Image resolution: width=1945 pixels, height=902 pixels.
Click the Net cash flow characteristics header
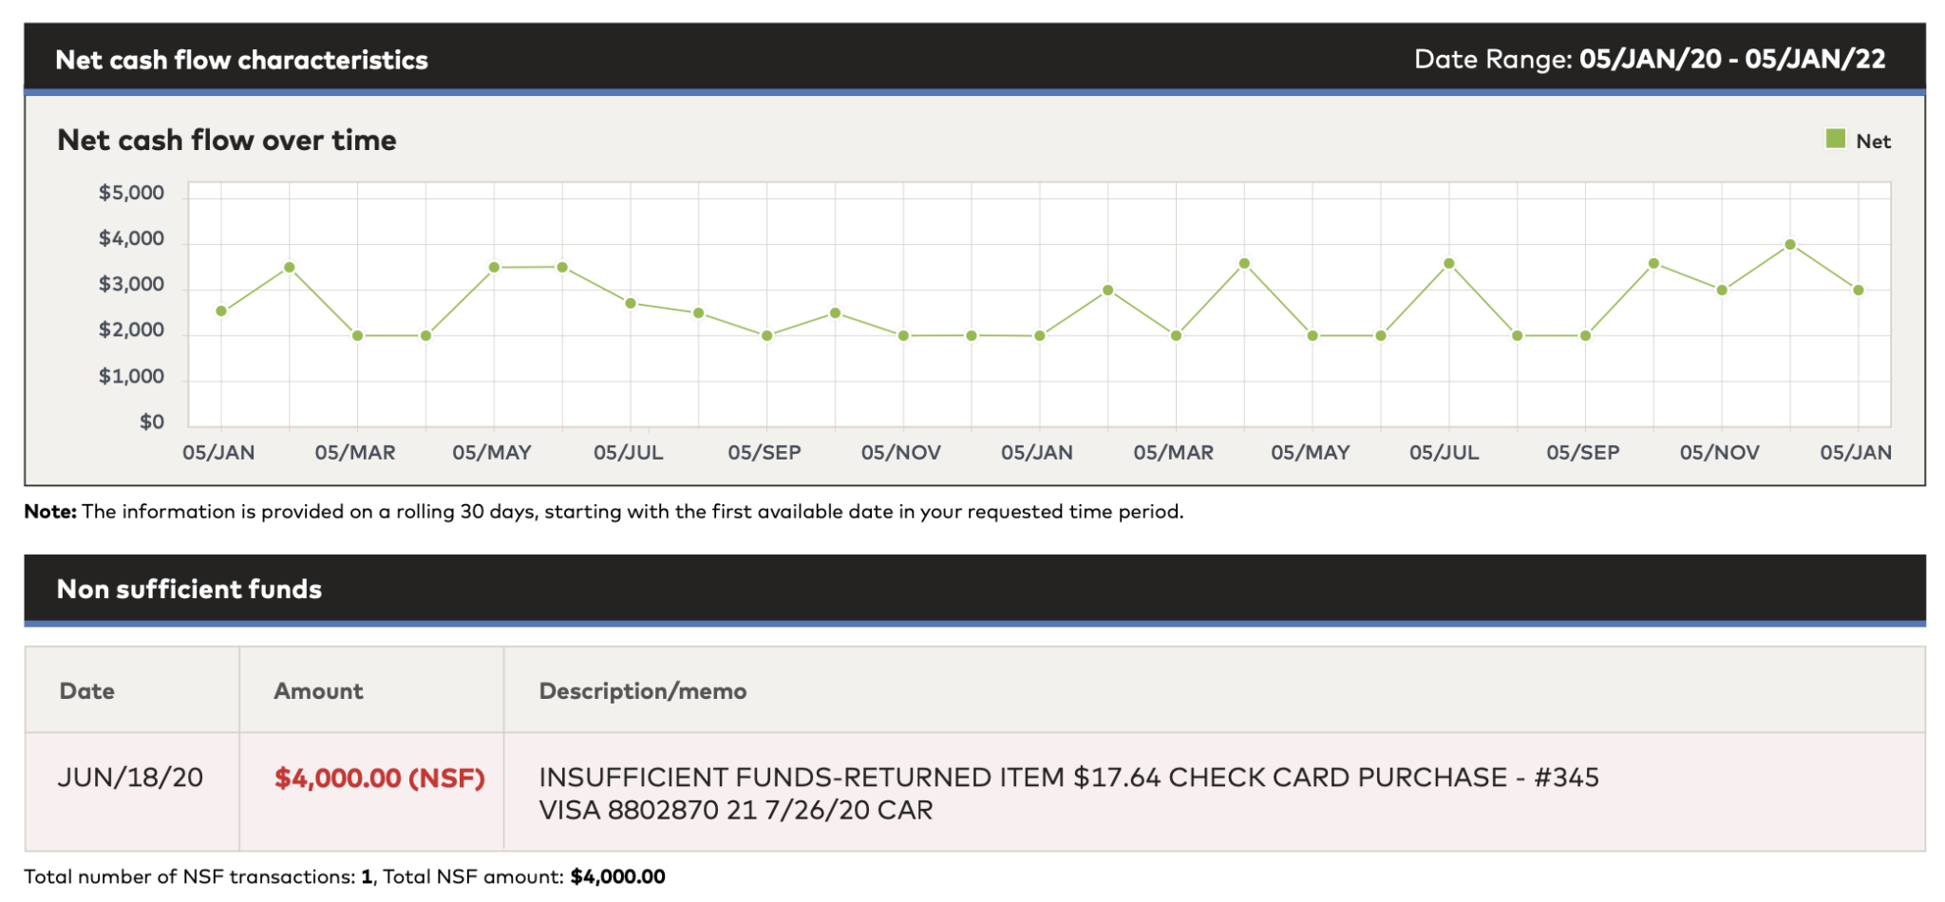(242, 60)
